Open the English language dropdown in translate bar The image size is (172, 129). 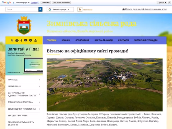(35, 3)
